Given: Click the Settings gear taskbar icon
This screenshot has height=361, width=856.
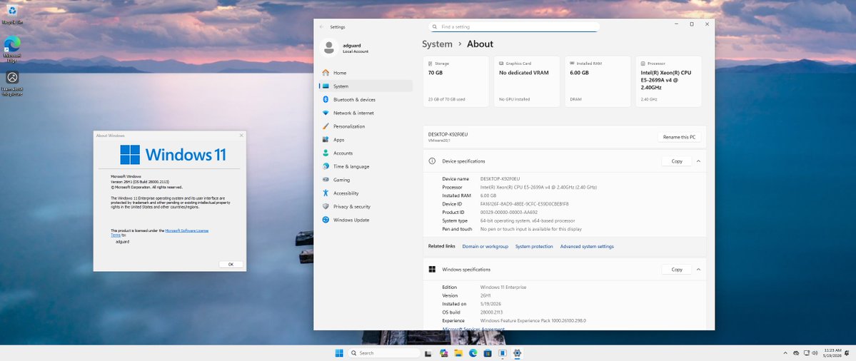Looking at the screenshot, I should [x=517, y=353].
